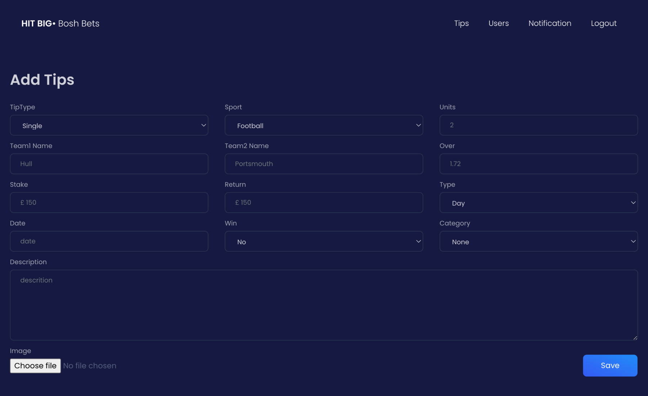
Task: Open the Category dropdown showing None
Action: [x=538, y=242]
